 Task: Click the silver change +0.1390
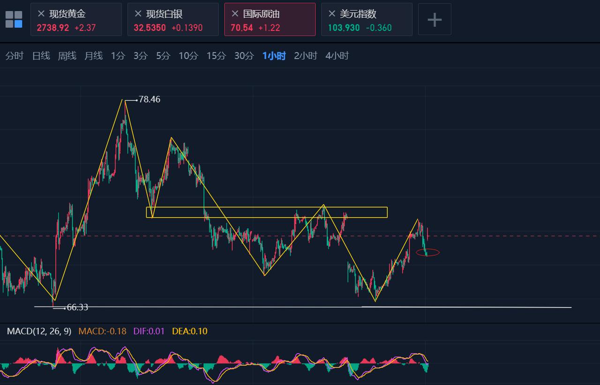(187, 28)
